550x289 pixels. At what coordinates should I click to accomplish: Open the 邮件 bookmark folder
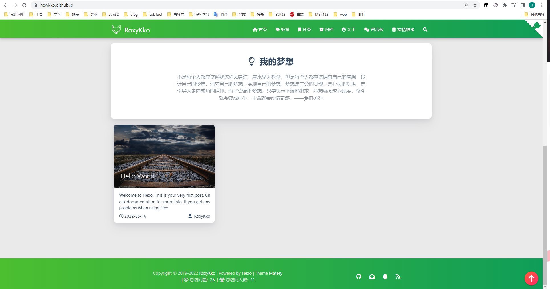[x=359, y=14]
